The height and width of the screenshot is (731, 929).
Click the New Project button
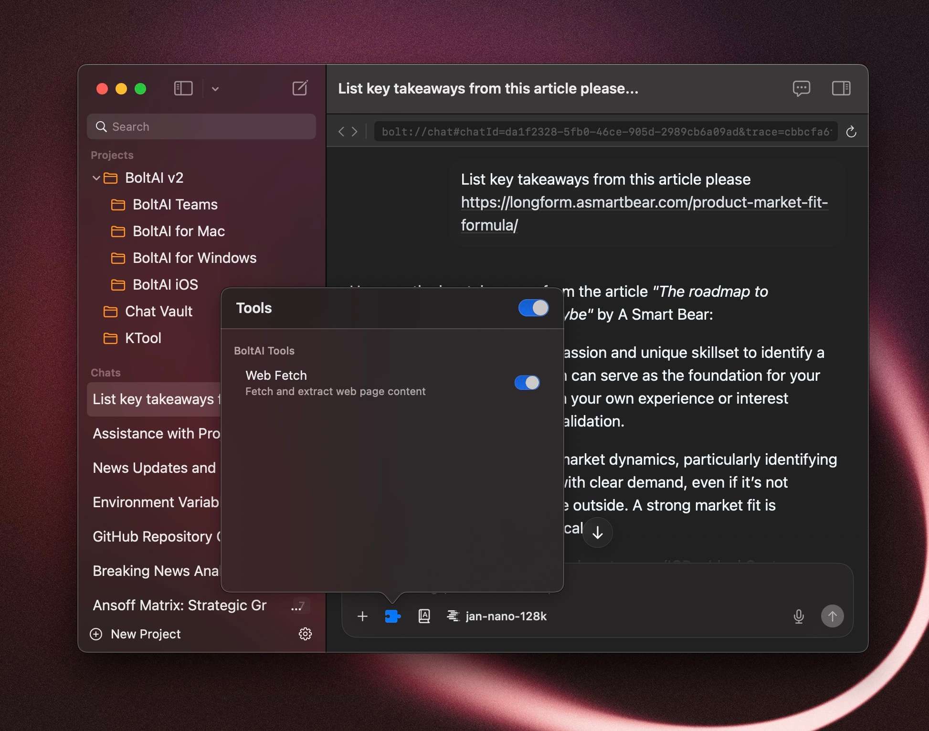(x=136, y=634)
